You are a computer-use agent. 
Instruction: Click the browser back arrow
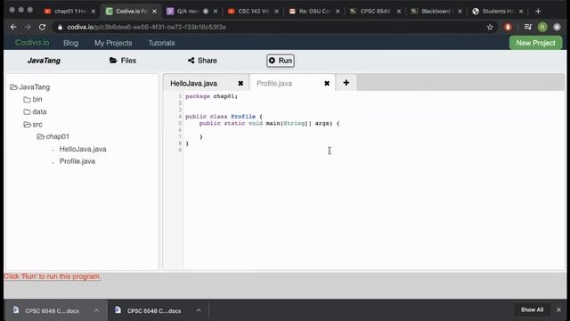pyautogui.click(x=13, y=27)
